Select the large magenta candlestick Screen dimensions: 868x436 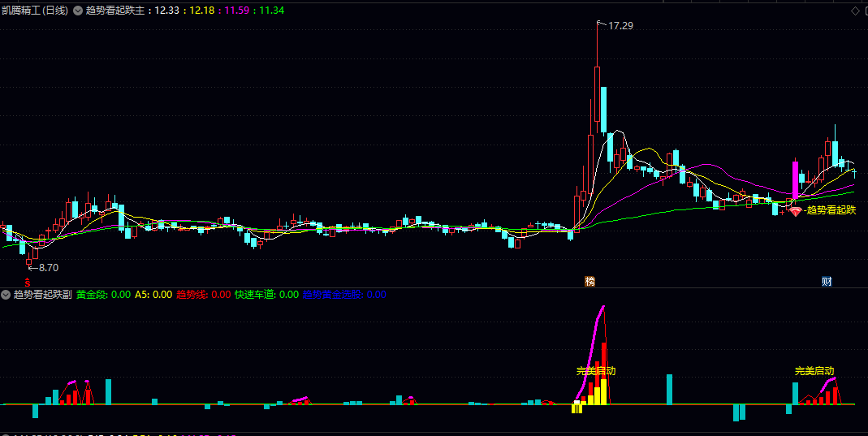(x=796, y=179)
